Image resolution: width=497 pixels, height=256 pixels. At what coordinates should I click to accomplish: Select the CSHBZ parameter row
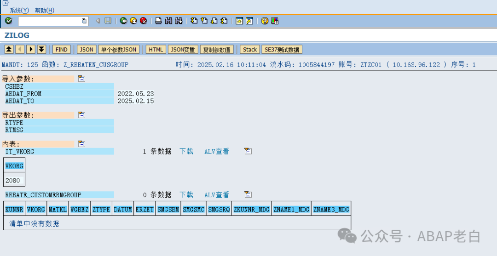(59, 86)
